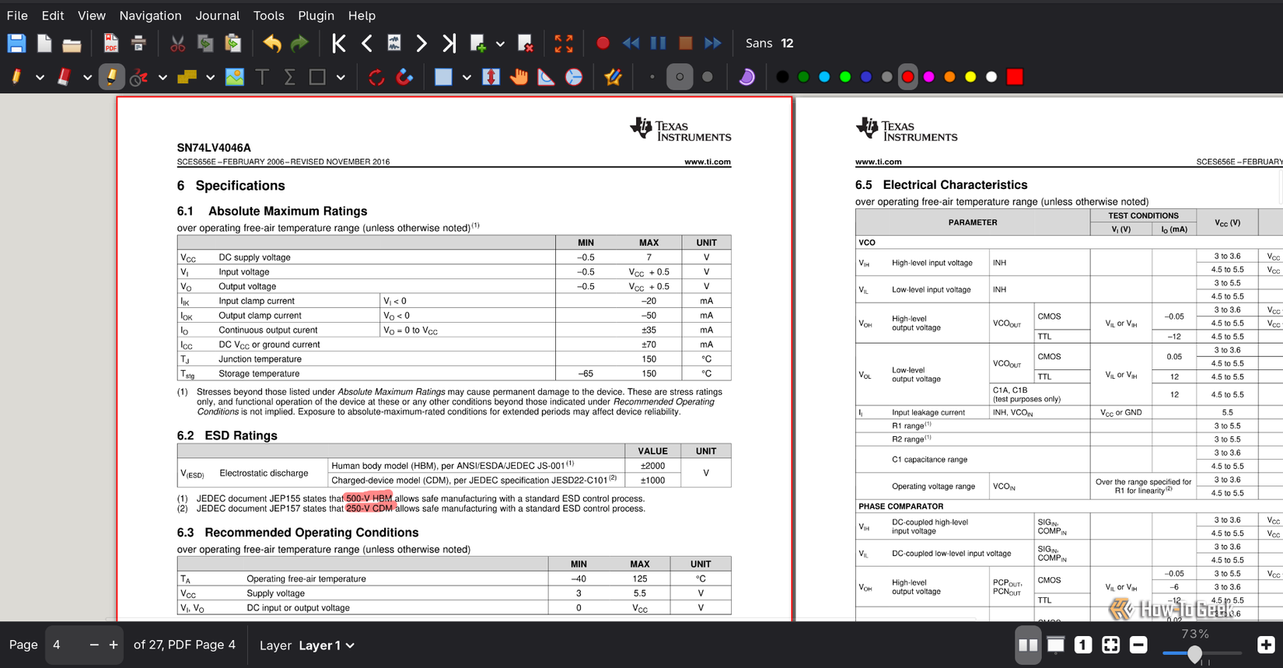Toggle fullscreen mode
This screenshot has height=668, width=1283.
pos(564,44)
